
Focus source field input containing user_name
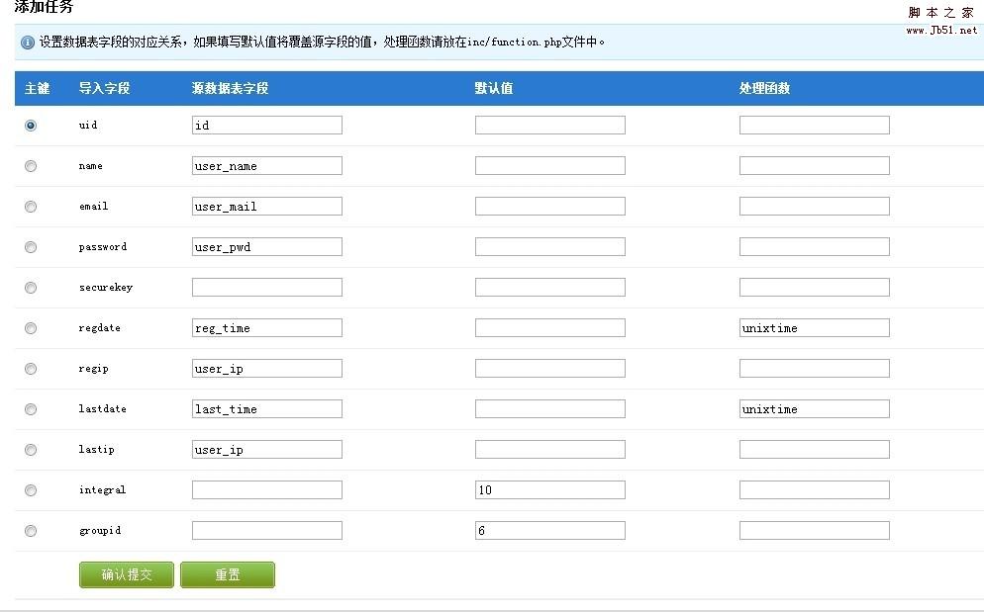267,165
